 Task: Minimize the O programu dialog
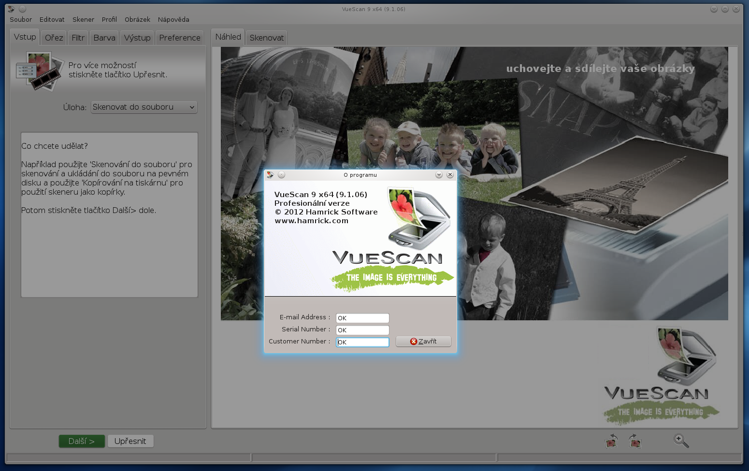tap(439, 175)
